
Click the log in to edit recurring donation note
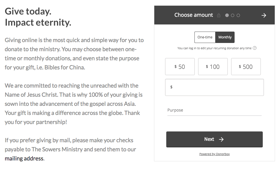pyautogui.click(x=214, y=48)
